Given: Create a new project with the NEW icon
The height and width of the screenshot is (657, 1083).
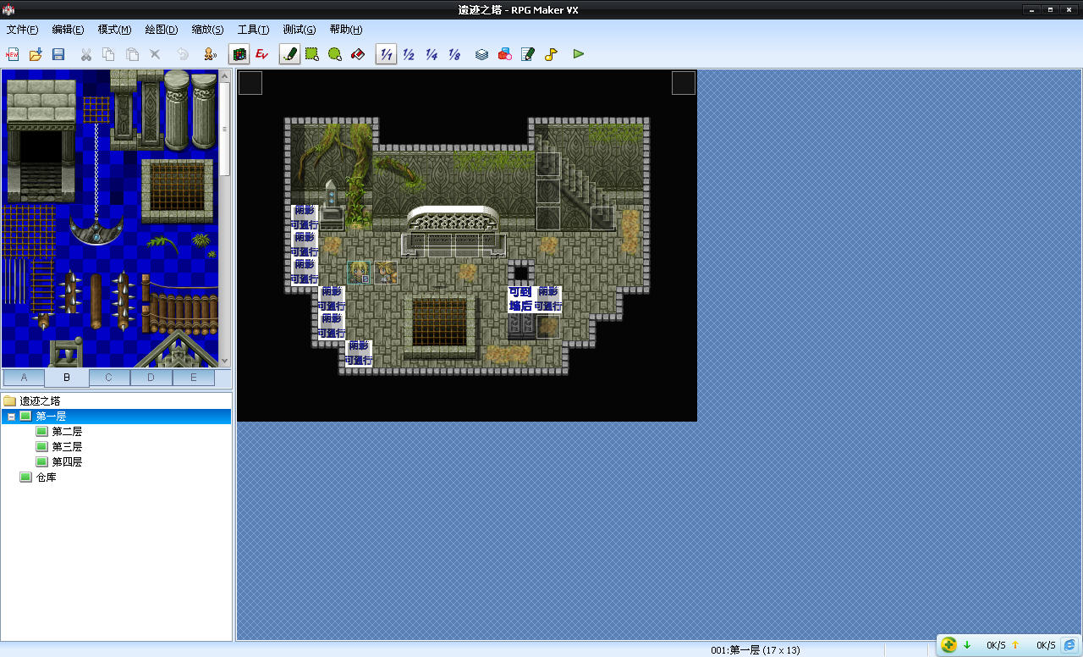Looking at the screenshot, I should coord(13,54).
